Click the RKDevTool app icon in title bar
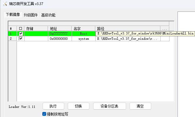 point(5,4)
